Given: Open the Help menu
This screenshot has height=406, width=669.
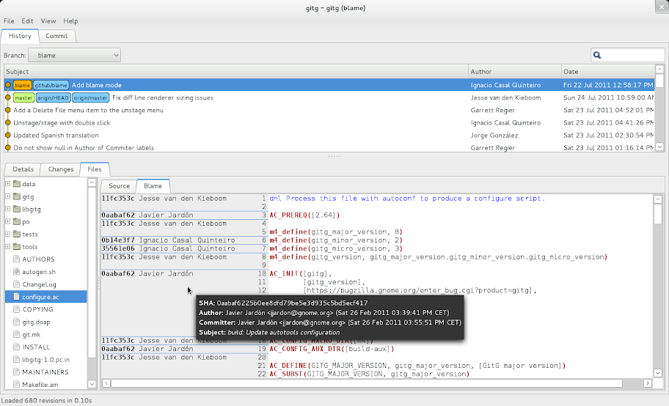Looking at the screenshot, I should pyautogui.click(x=70, y=21).
